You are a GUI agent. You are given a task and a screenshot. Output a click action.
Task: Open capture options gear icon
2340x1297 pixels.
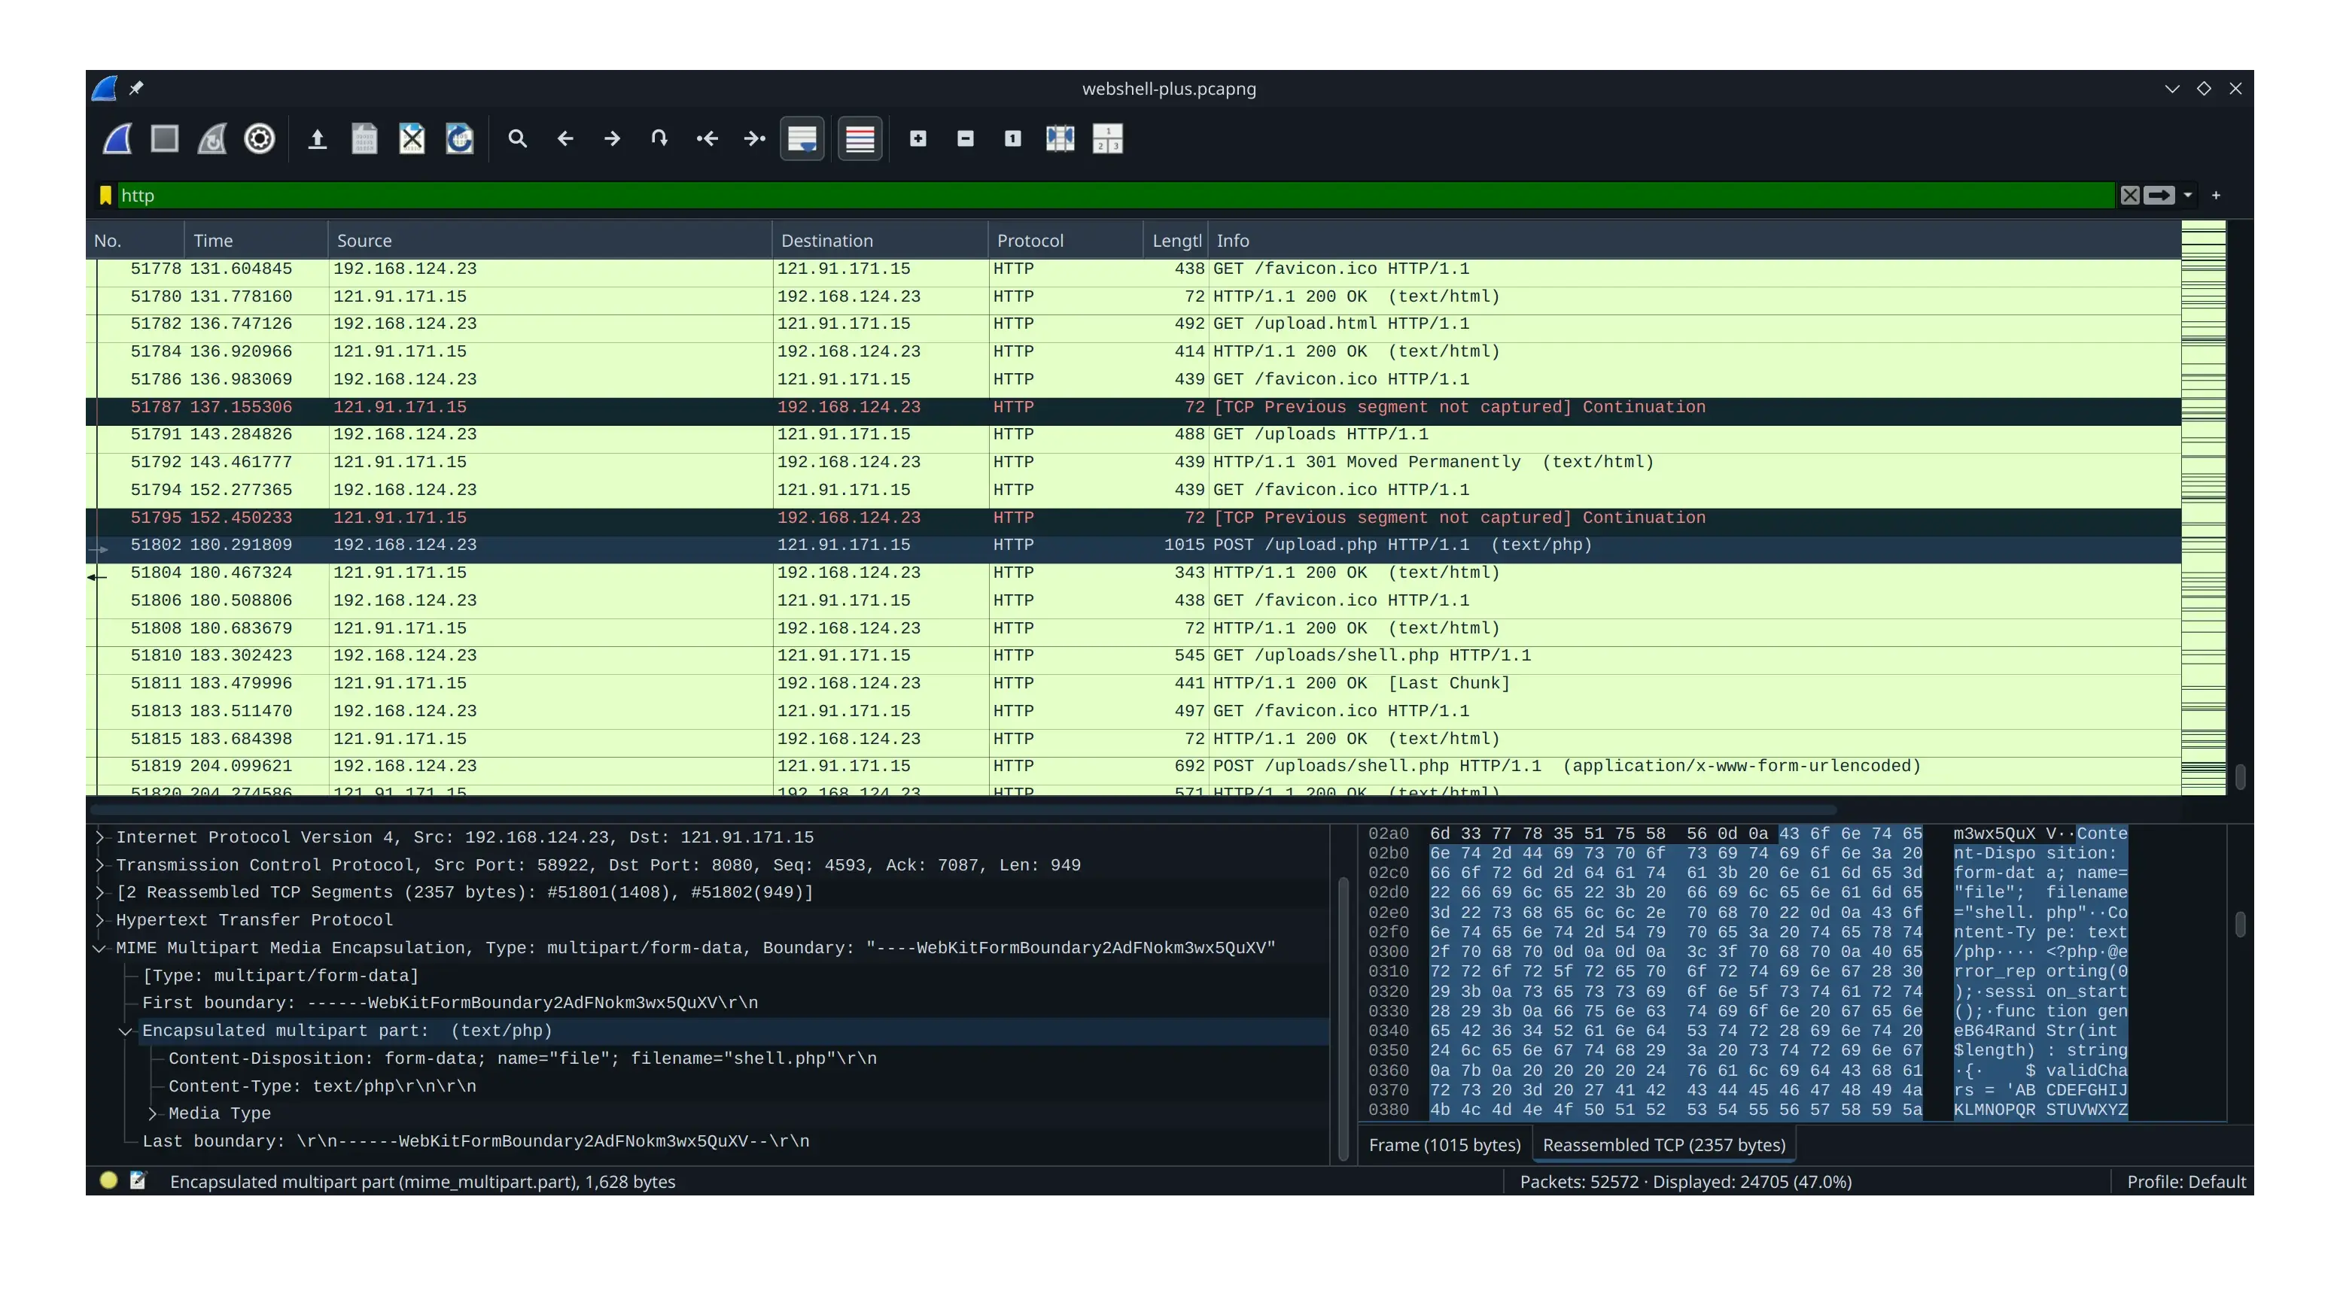tap(260, 139)
